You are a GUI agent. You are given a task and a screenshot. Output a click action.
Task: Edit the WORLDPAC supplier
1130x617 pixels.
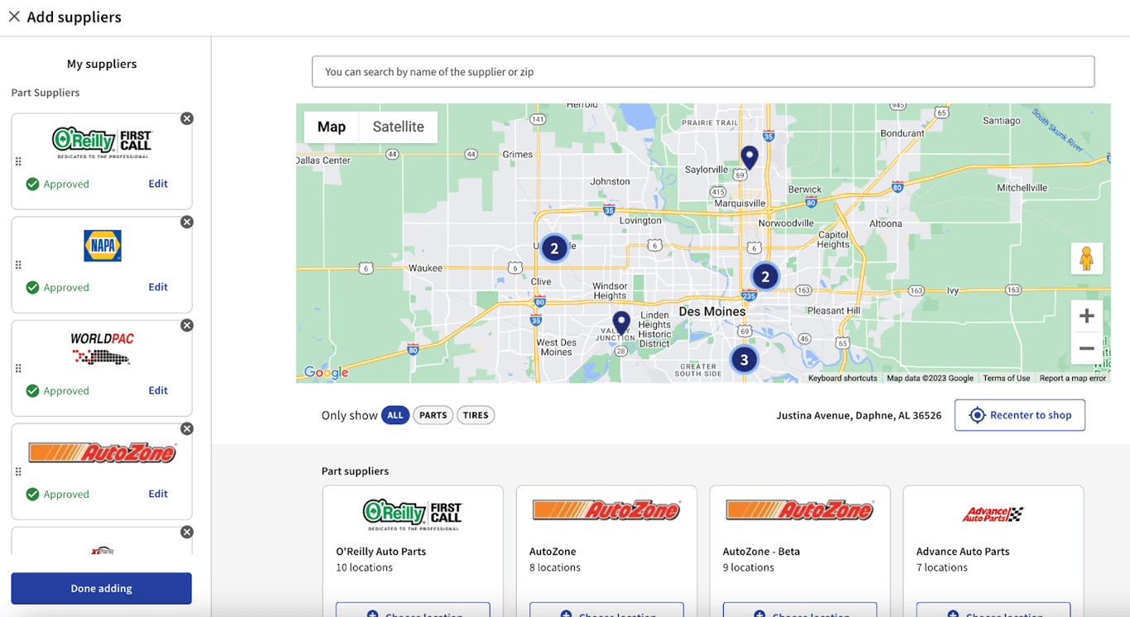158,390
